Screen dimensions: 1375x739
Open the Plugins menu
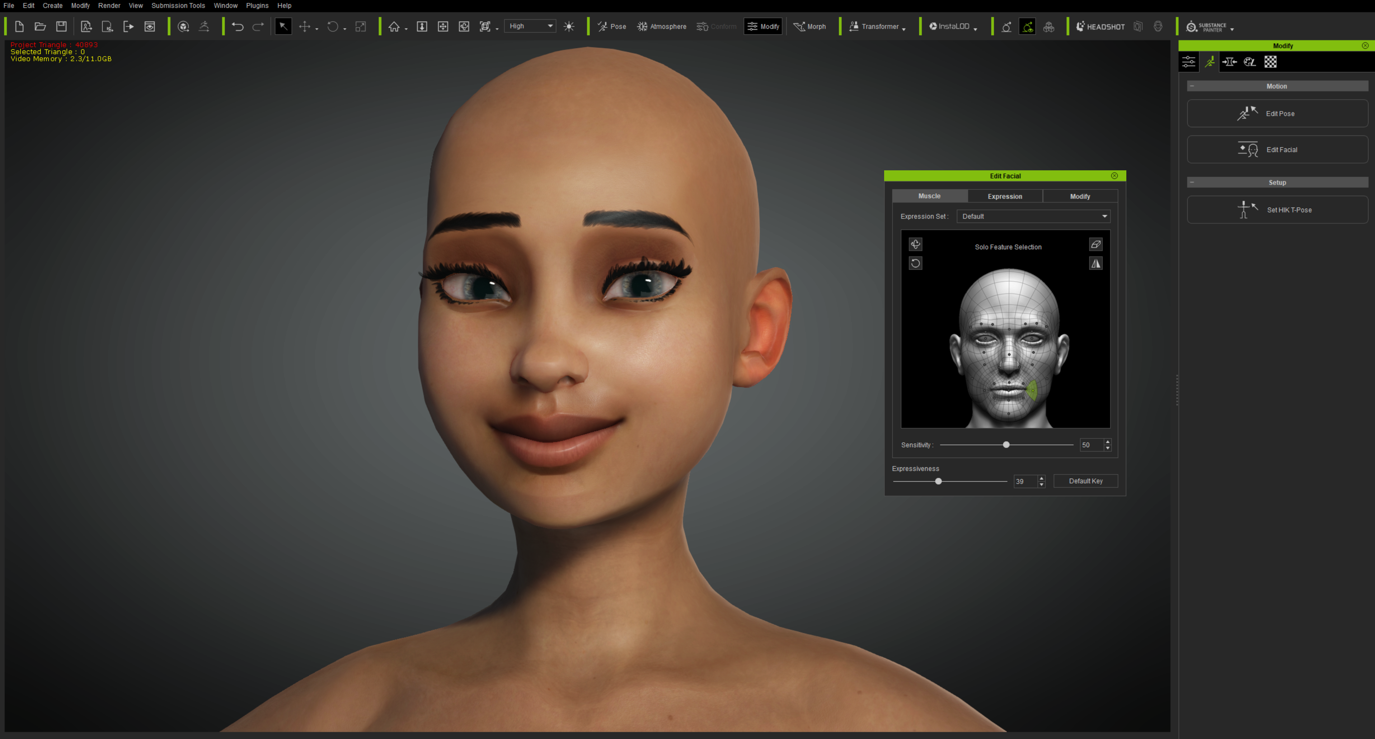click(x=257, y=5)
